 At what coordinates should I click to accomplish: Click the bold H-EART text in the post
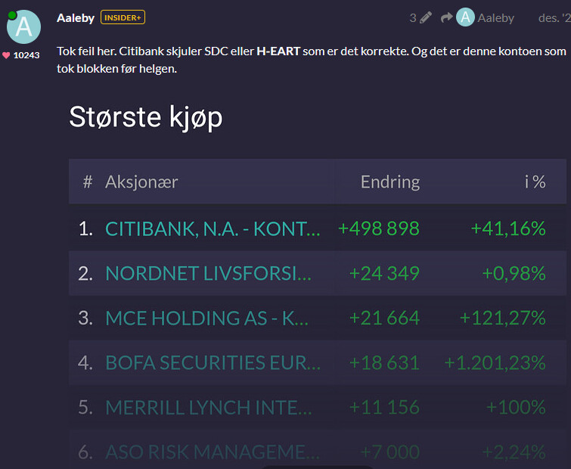(x=278, y=51)
